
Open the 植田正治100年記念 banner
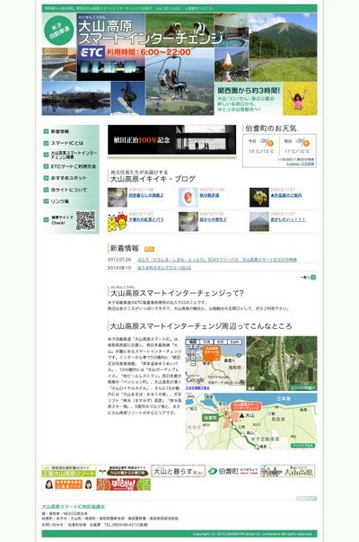(x=171, y=140)
